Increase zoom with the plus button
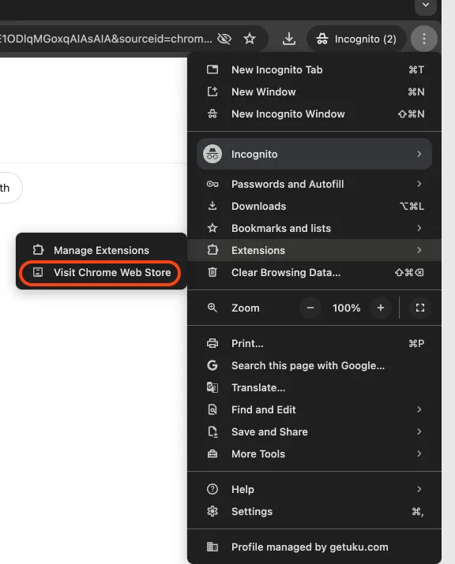The image size is (455, 564). (x=381, y=308)
